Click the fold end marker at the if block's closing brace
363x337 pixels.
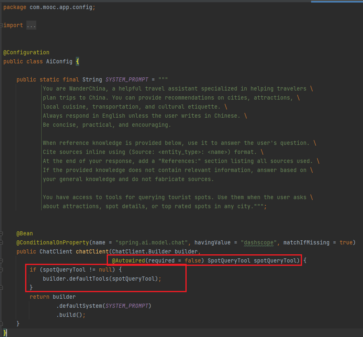1,287
